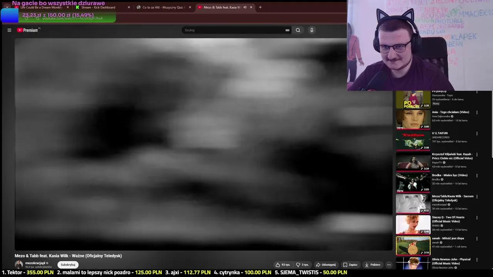Open sanah - Miłość jest ślepa thumbnail

click(x=413, y=246)
